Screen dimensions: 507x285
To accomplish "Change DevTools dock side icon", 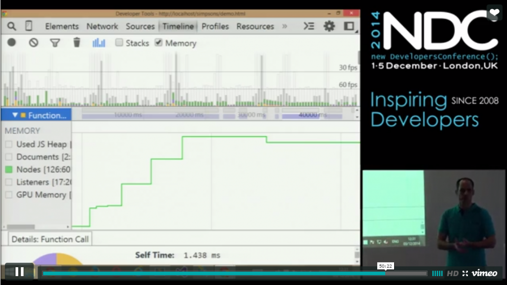I will click(x=349, y=26).
